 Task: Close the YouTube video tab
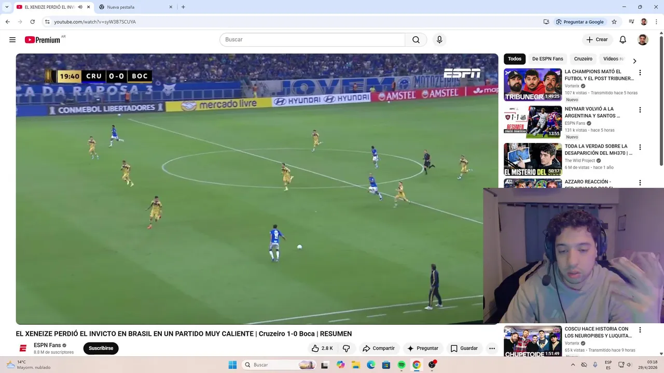coord(88,7)
